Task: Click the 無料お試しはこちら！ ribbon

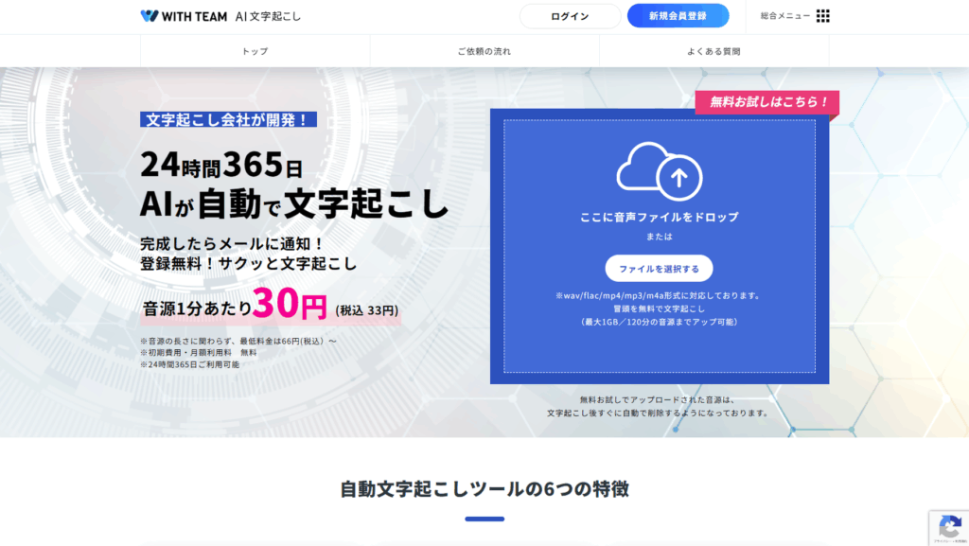Action: (766, 102)
